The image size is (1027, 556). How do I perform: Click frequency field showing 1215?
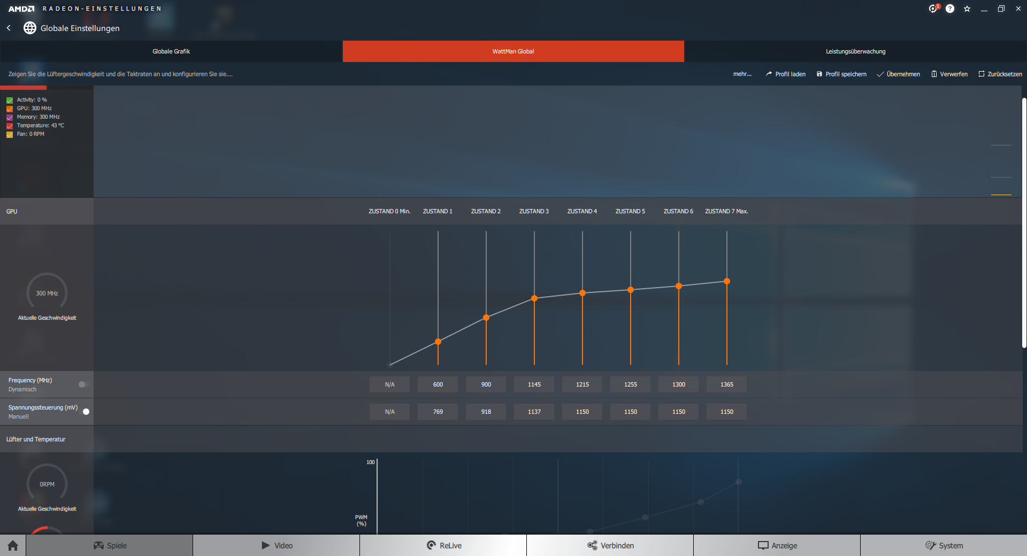tap(583, 384)
